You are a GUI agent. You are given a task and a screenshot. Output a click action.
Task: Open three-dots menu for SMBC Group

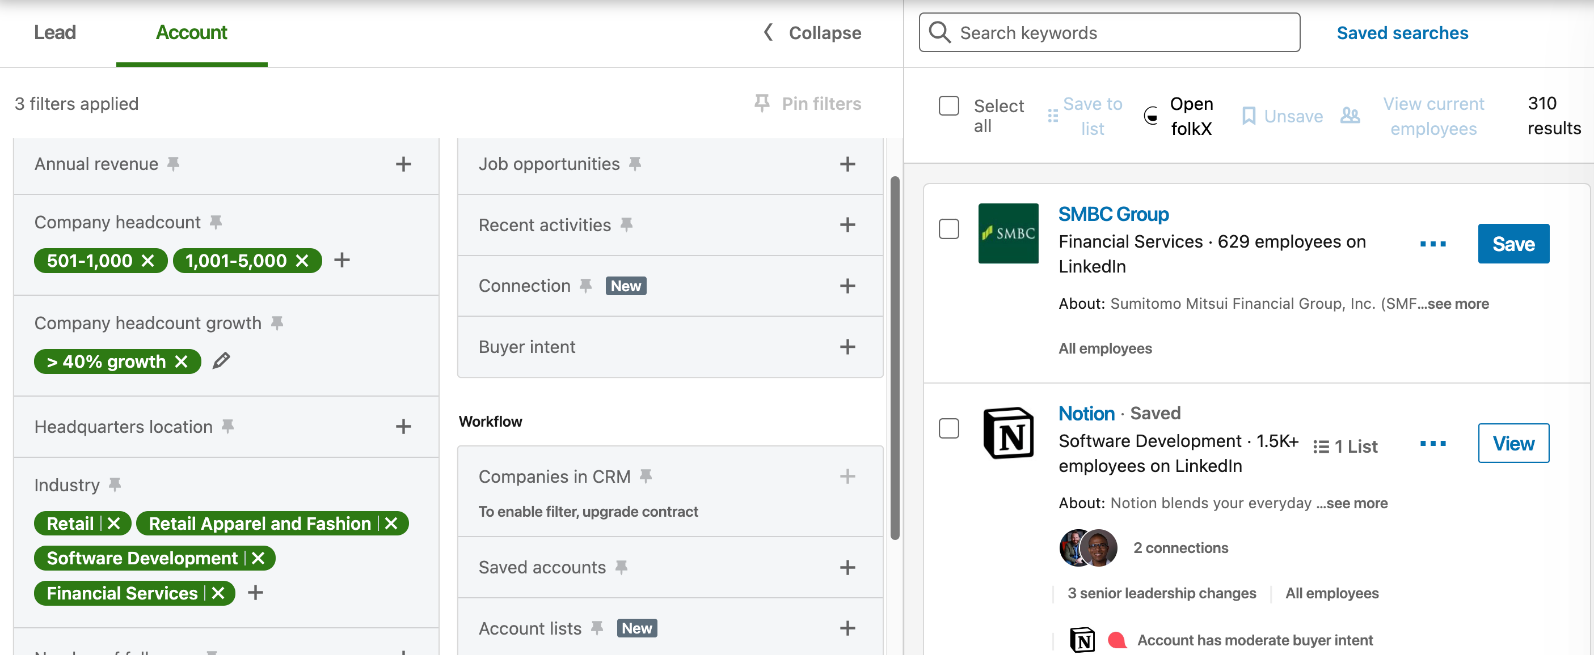(1432, 244)
